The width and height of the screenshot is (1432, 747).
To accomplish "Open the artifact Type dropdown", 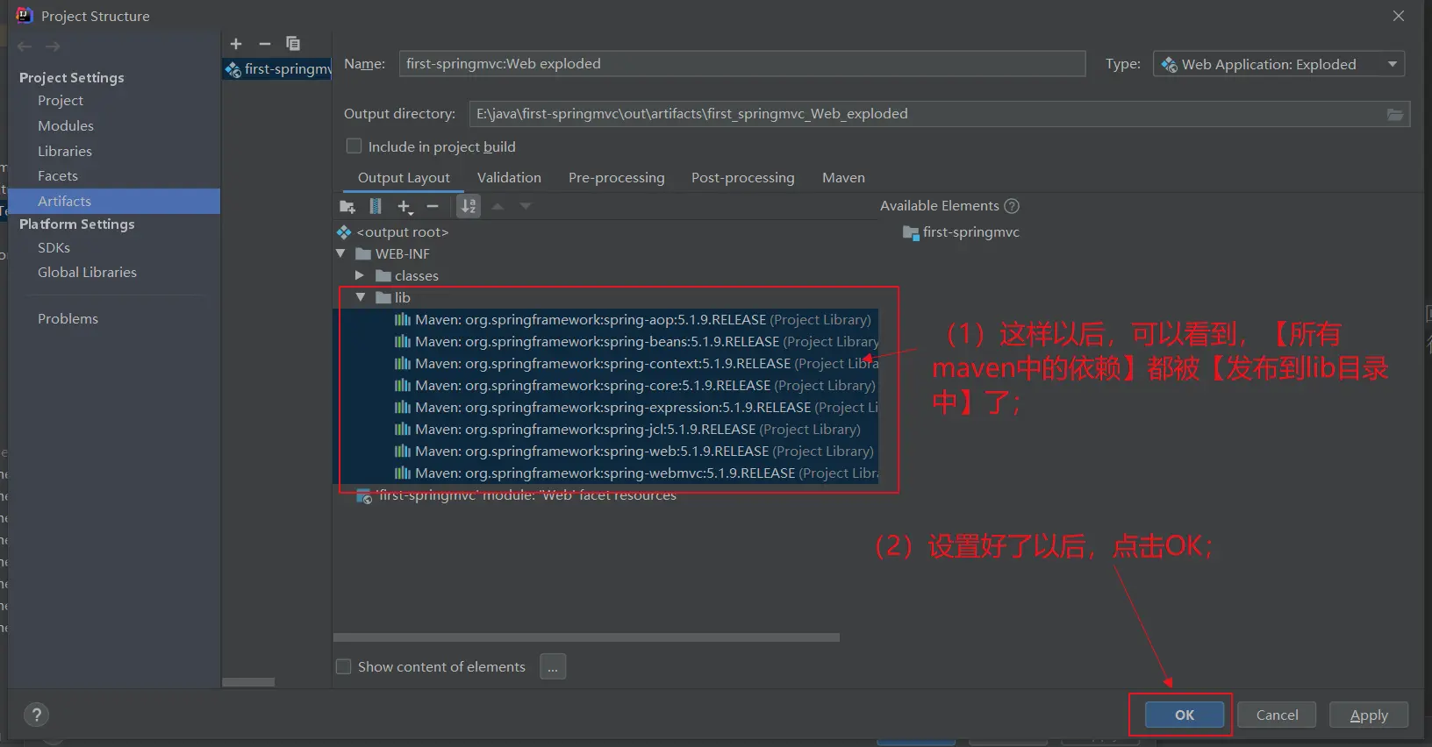I will coord(1278,64).
